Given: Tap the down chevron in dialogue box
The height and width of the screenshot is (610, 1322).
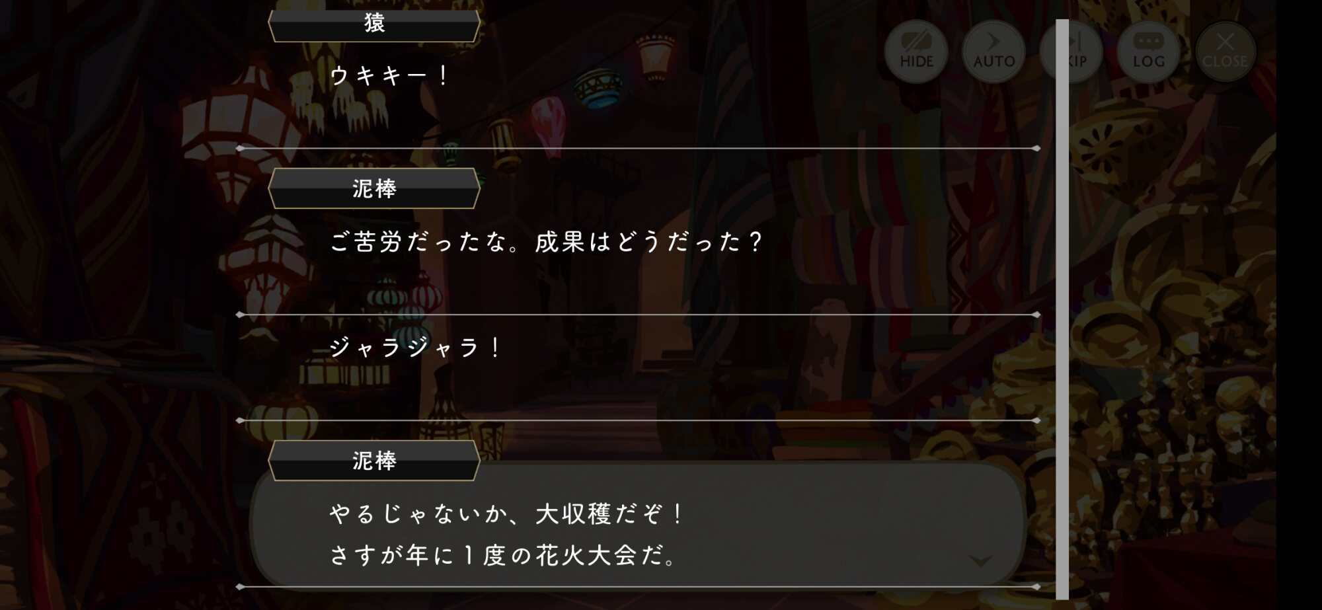Looking at the screenshot, I should (x=980, y=560).
